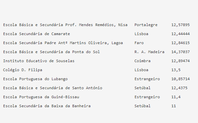Select the score 10,85714
198x123 pixels.
[181, 79]
